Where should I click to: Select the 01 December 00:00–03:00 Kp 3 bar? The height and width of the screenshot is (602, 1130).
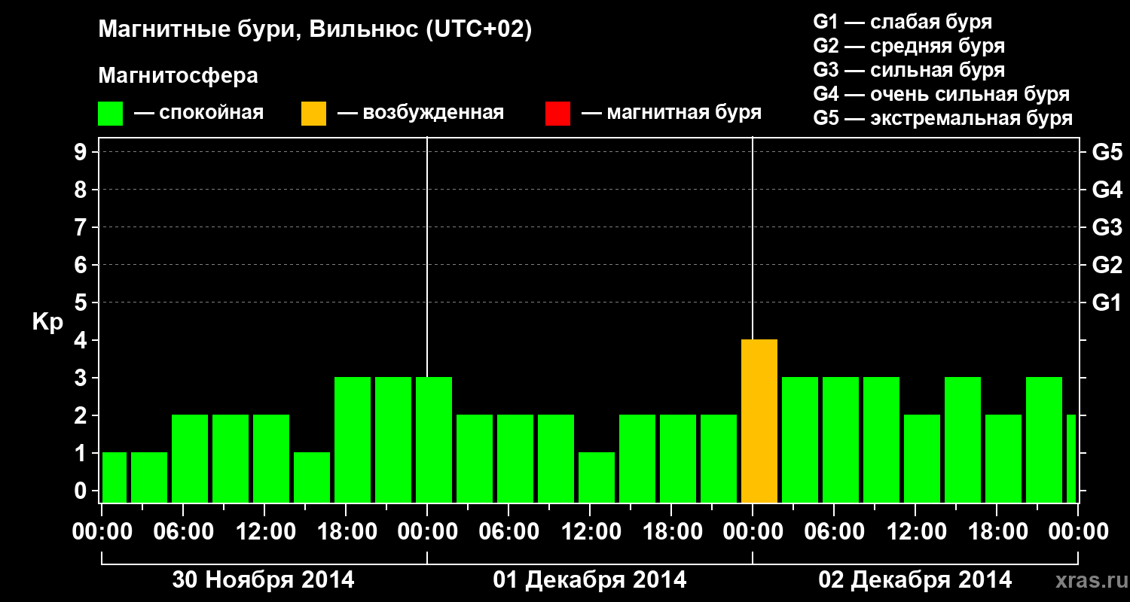point(434,440)
